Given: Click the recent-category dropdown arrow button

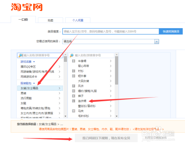Looking at the screenshot, I should [157, 41].
